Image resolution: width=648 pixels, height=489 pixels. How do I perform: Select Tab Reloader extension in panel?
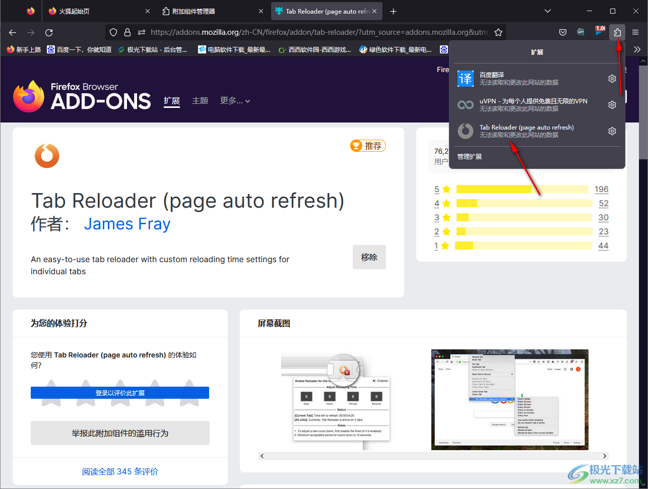tap(528, 131)
